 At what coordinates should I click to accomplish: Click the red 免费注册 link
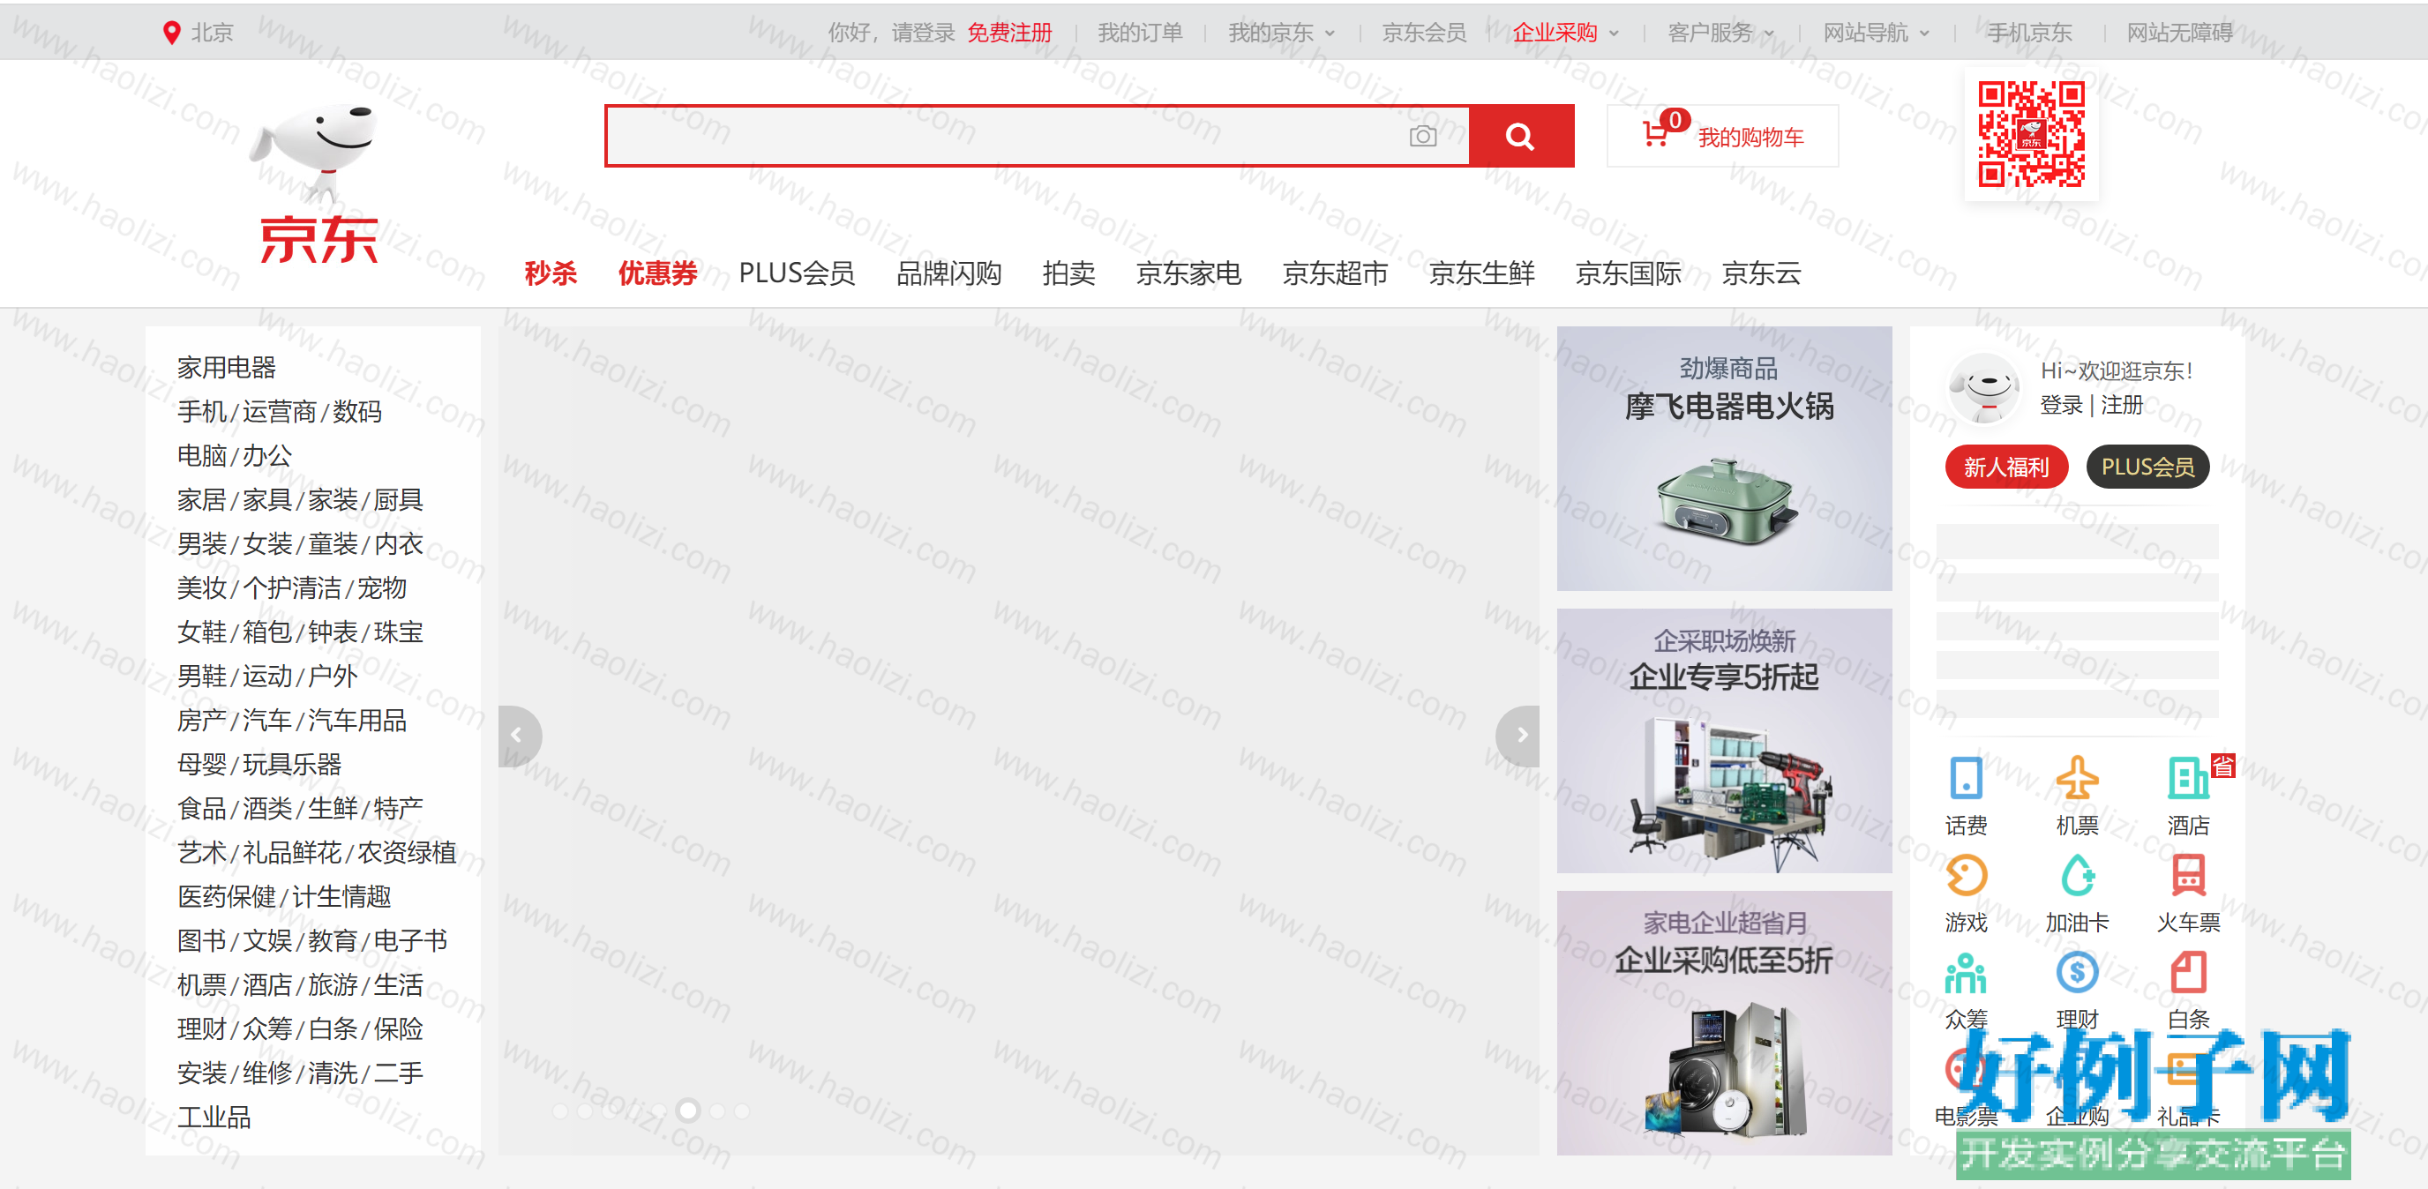point(1008,33)
